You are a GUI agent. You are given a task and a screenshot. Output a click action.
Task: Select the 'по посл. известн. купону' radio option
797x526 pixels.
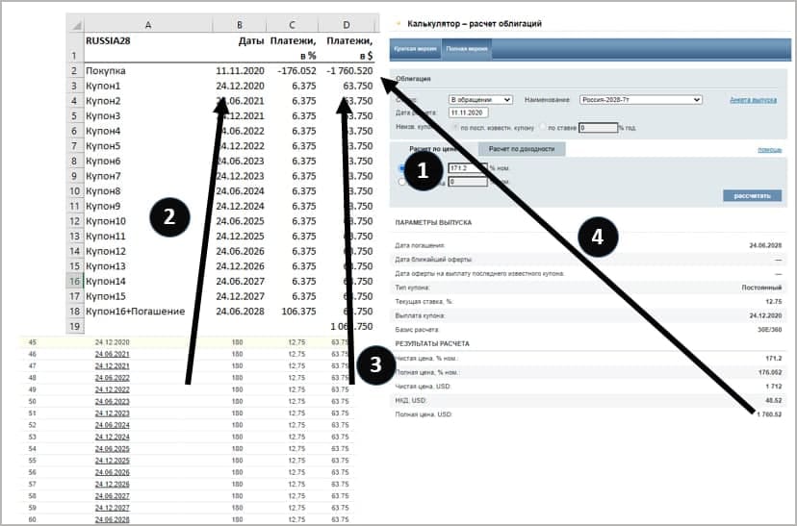tap(455, 127)
